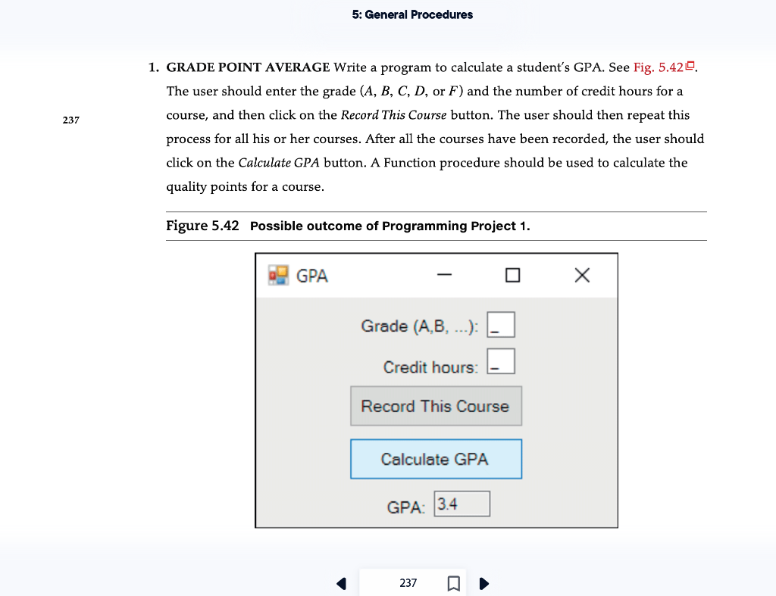The height and width of the screenshot is (596, 776).
Task: Click the next page arrow
Action: click(x=484, y=583)
